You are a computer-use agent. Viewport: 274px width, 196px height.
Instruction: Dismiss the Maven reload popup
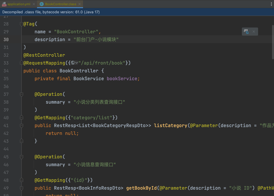[254, 32]
